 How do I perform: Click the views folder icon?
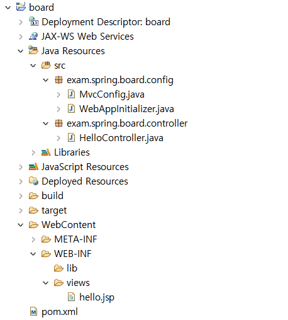58,283
